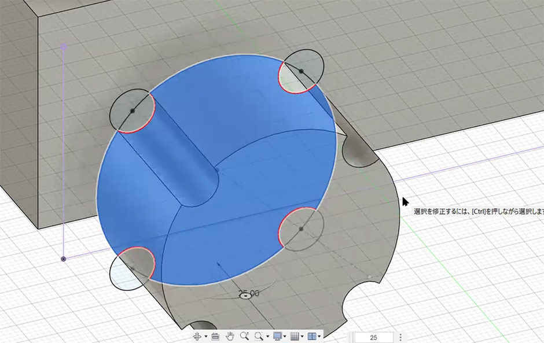
Task: Expand the Display Settings dropdown arrow
Action: pyautogui.click(x=285, y=337)
